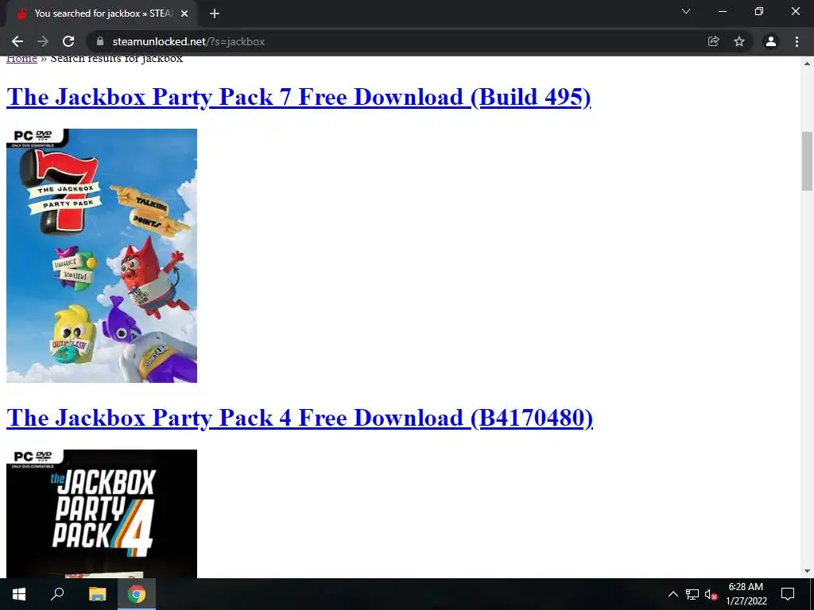The image size is (814, 610).
Task: Open Windows taskbar search
Action: pos(57,594)
